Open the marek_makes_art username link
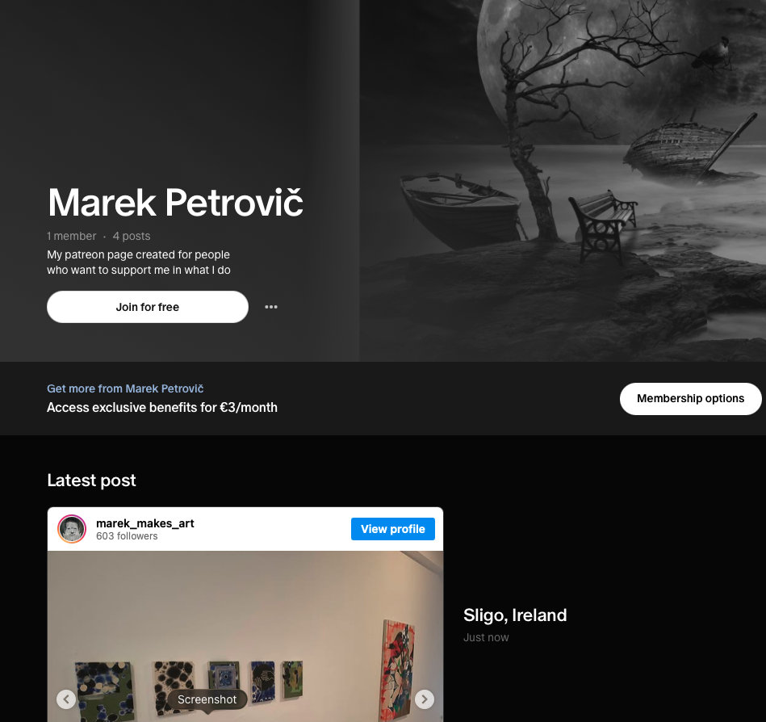The height and width of the screenshot is (722, 766). [x=145, y=523]
